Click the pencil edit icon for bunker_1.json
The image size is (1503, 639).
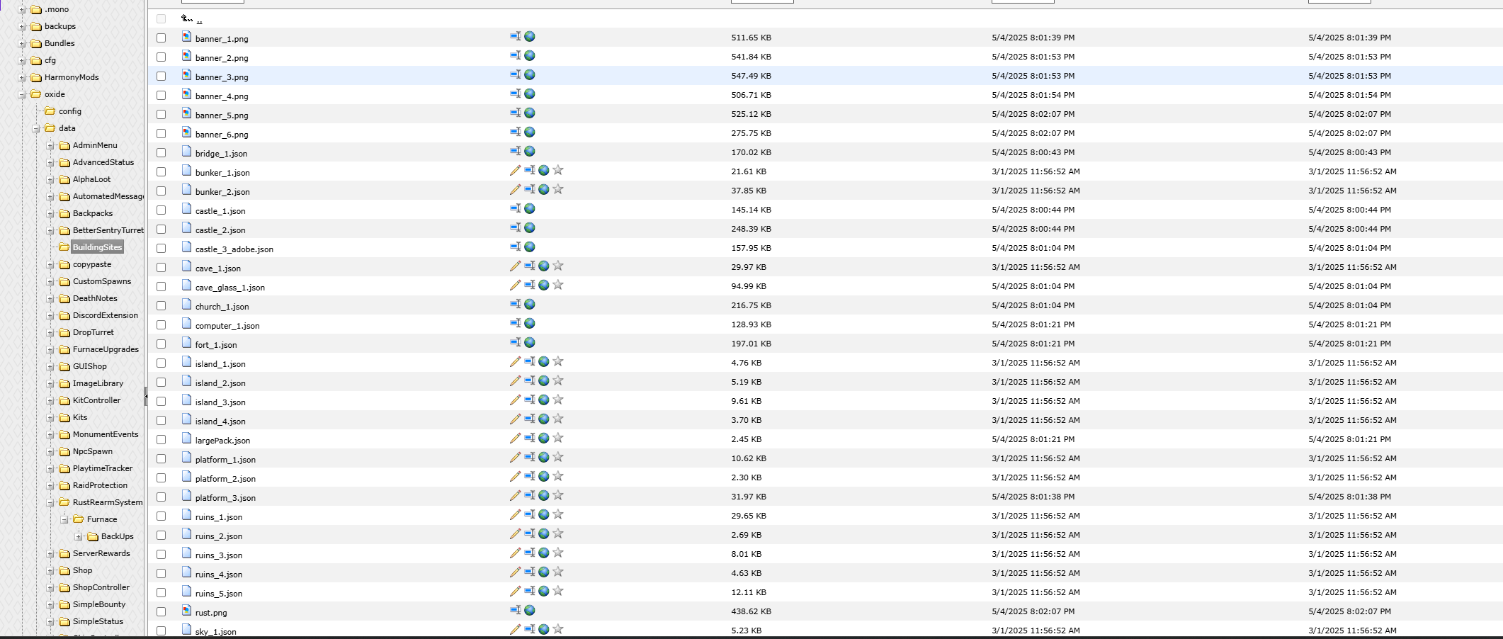click(x=515, y=170)
